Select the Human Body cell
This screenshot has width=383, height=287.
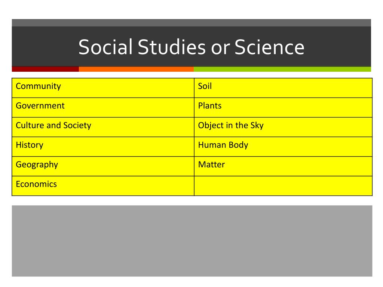pyautogui.click(x=284, y=146)
